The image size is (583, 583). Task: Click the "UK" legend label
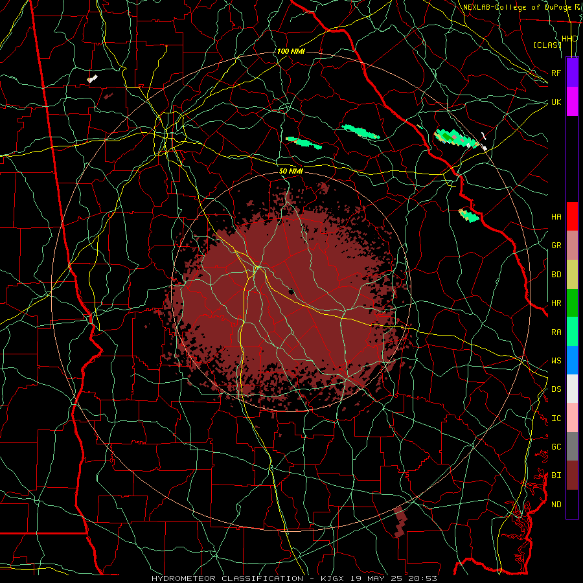[556, 102]
